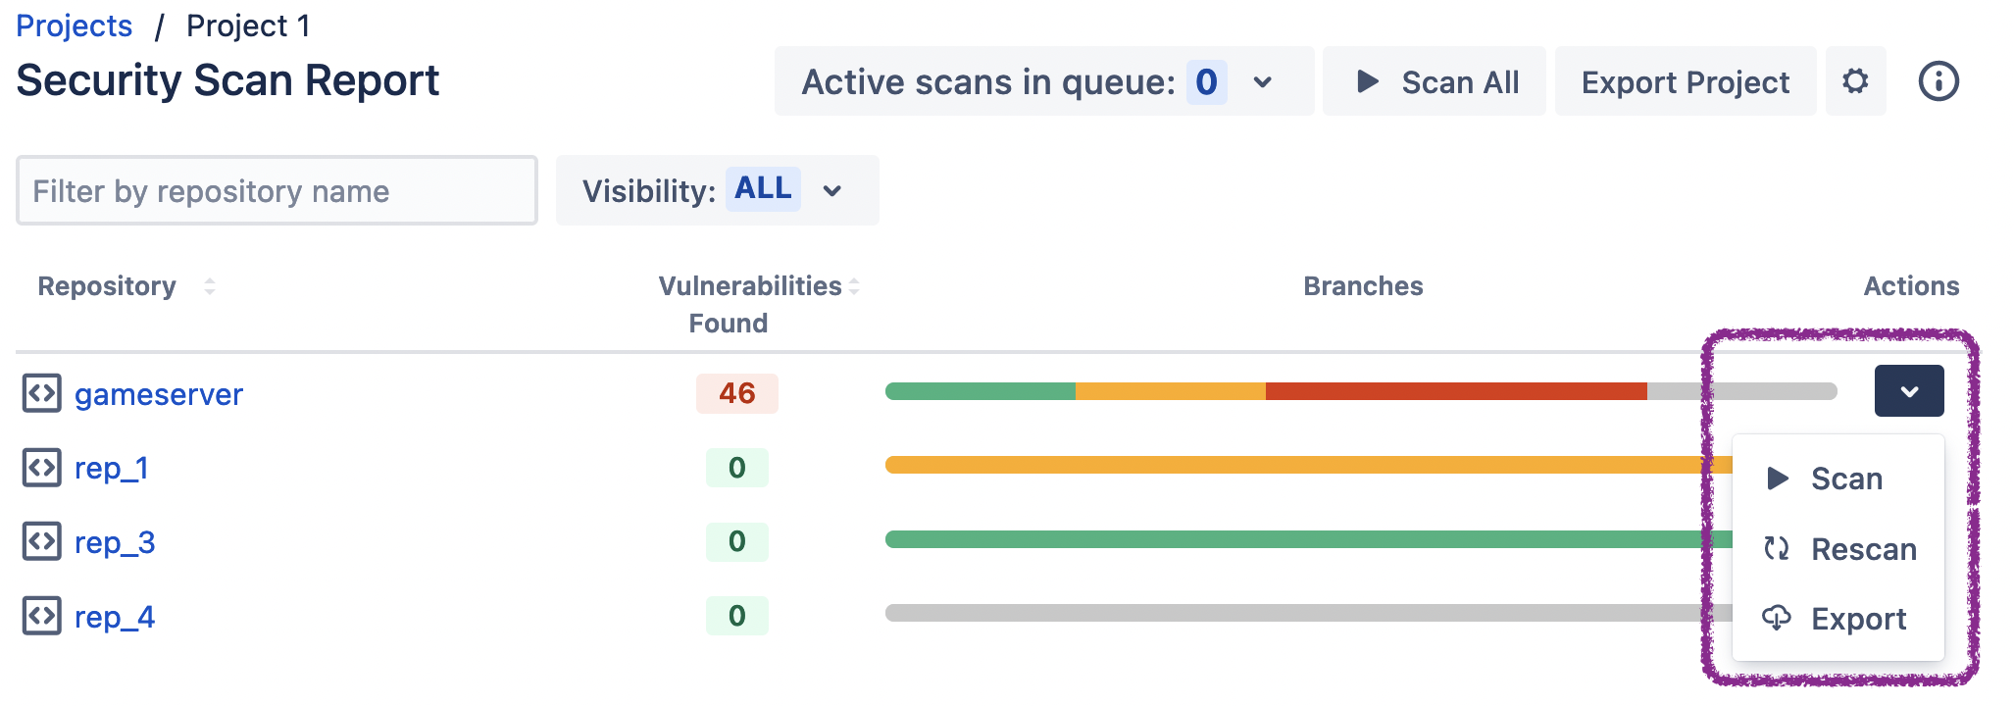The height and width of the screenshot is (706, 2014).
Task: Click the Export Project button
Action: click(x=1685, y=82)
